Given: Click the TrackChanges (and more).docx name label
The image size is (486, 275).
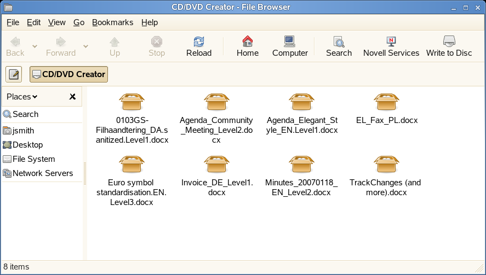Looking at the screenshot, I should pos(386,188).
